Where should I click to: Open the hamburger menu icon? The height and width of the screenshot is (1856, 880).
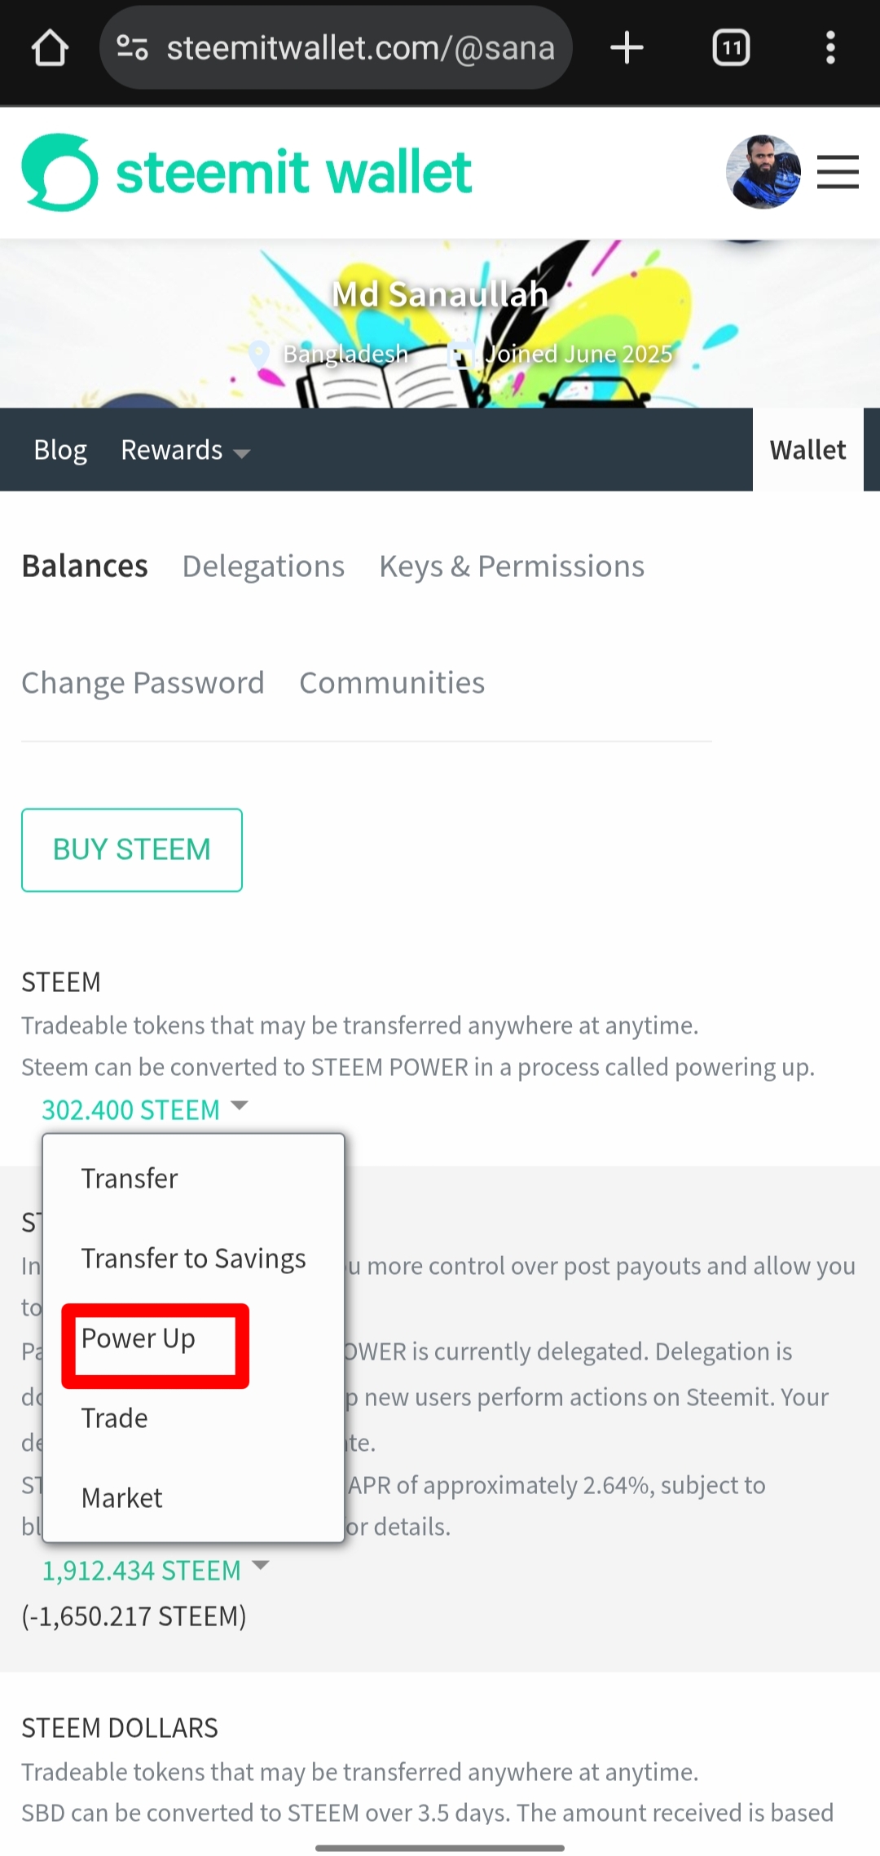pos(838,172)
